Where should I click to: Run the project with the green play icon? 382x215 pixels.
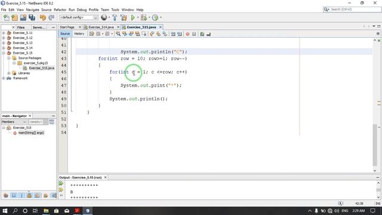133,17
